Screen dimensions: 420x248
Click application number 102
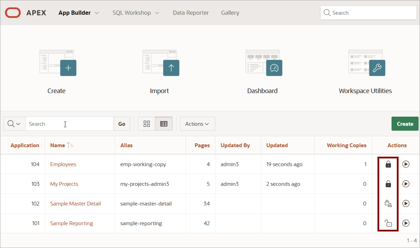[35, 203]
